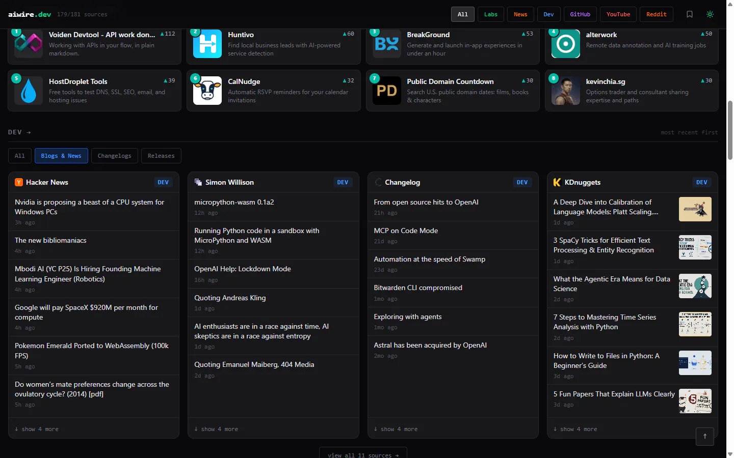Switch Dev section to Changelogs tab
Image resolution: width=734 pixels, height=458 pixels.
point(115,156)
